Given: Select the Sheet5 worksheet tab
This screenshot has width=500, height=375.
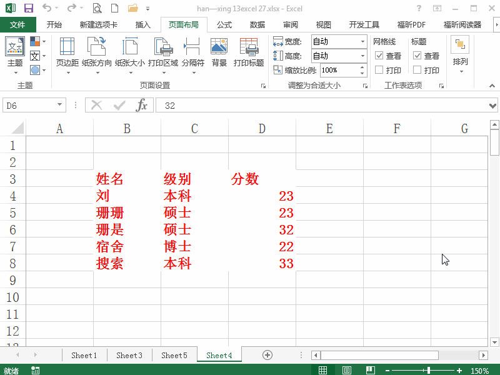Looking at the screenshot, I should 174,354.
